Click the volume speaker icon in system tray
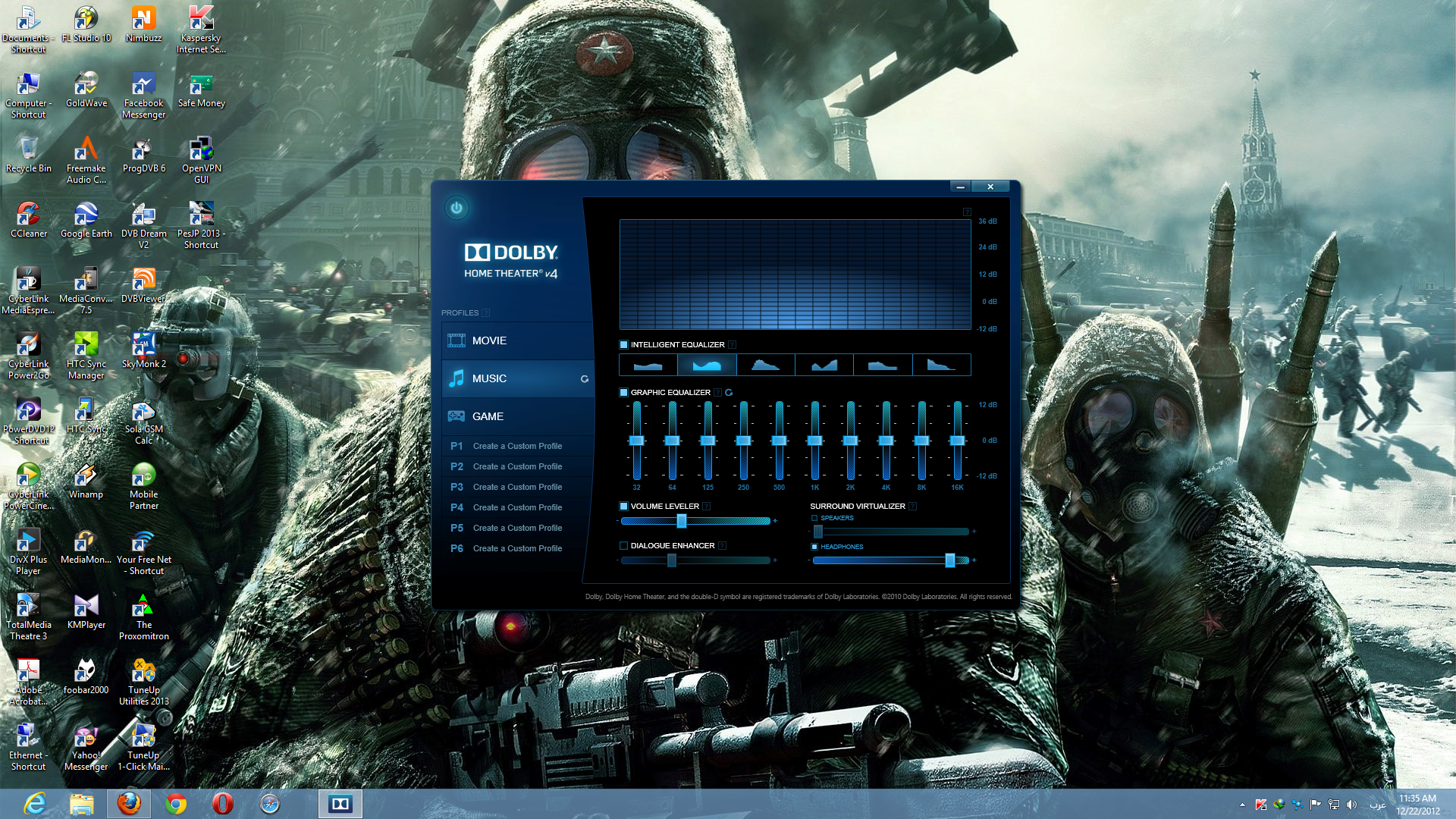The height and width of the screenshot is (819, 1456). (x=1352, y=805)
